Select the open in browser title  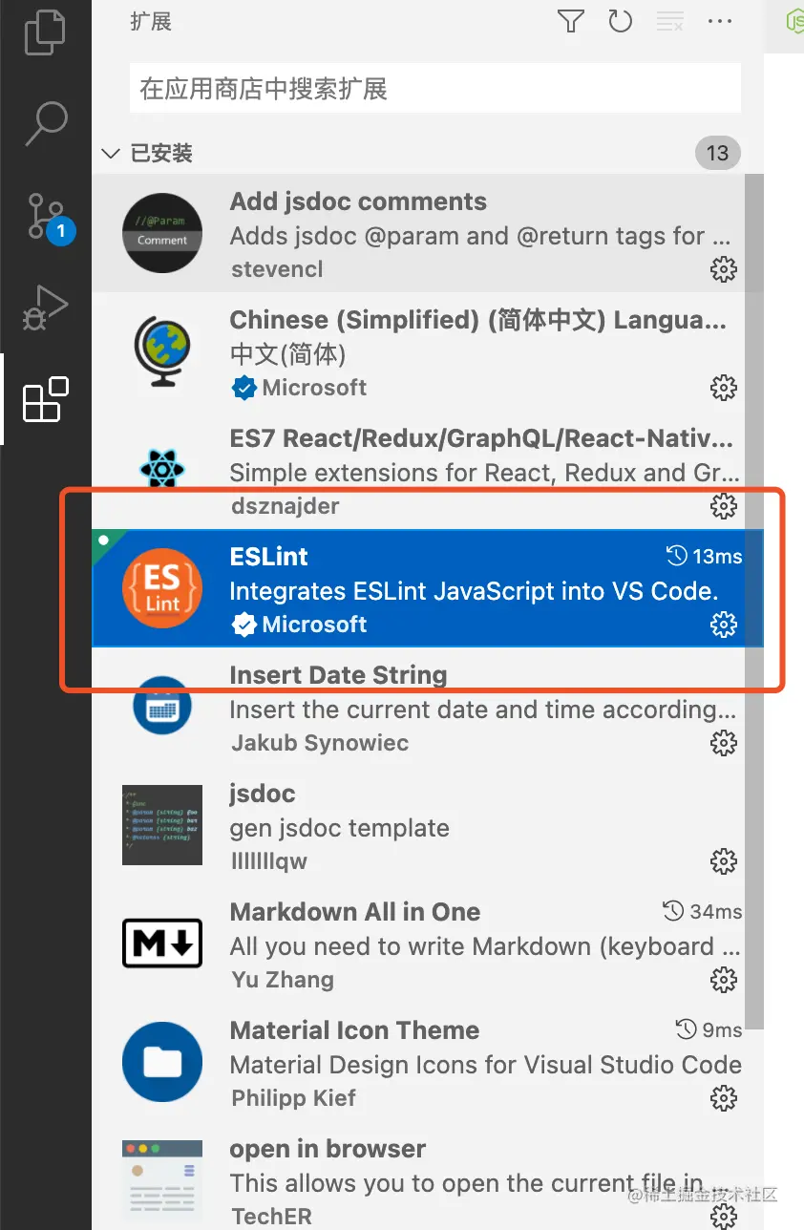point(328,1149)
